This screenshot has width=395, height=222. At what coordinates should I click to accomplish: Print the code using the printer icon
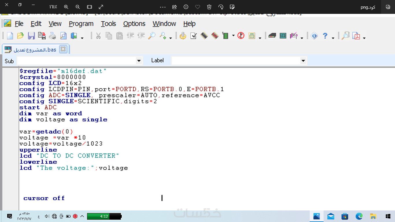[x=52, y=36]
